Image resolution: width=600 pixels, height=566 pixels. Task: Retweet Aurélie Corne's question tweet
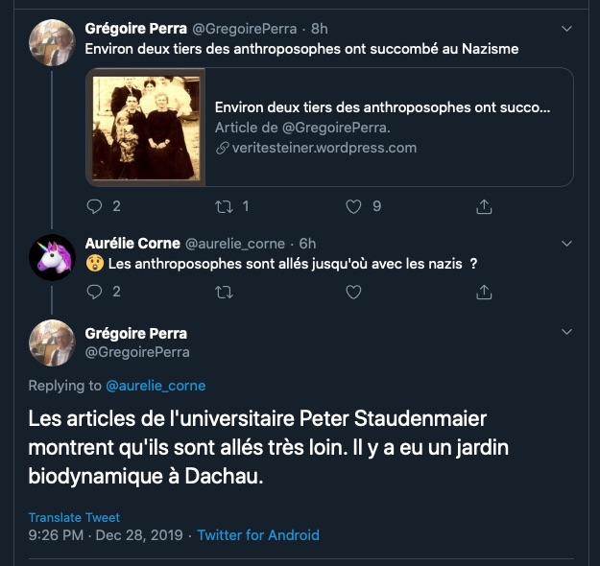click(224, 292)
